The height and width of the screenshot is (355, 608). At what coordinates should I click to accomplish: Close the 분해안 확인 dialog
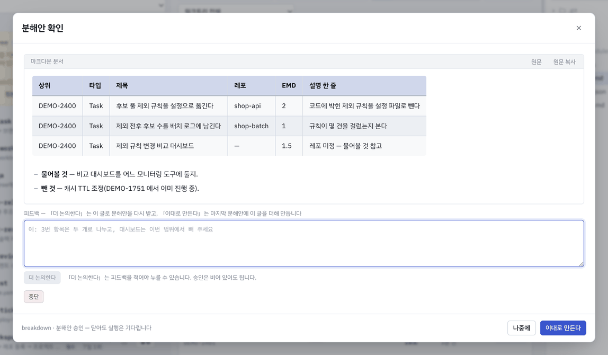coord(578,28)
